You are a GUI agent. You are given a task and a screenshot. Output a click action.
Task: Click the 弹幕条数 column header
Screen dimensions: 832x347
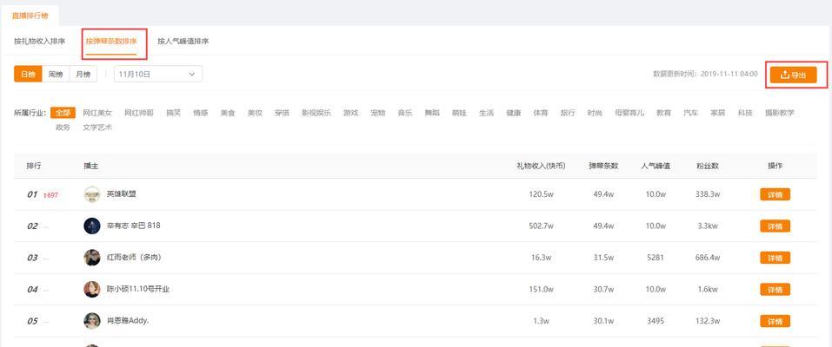coord(603,166)
